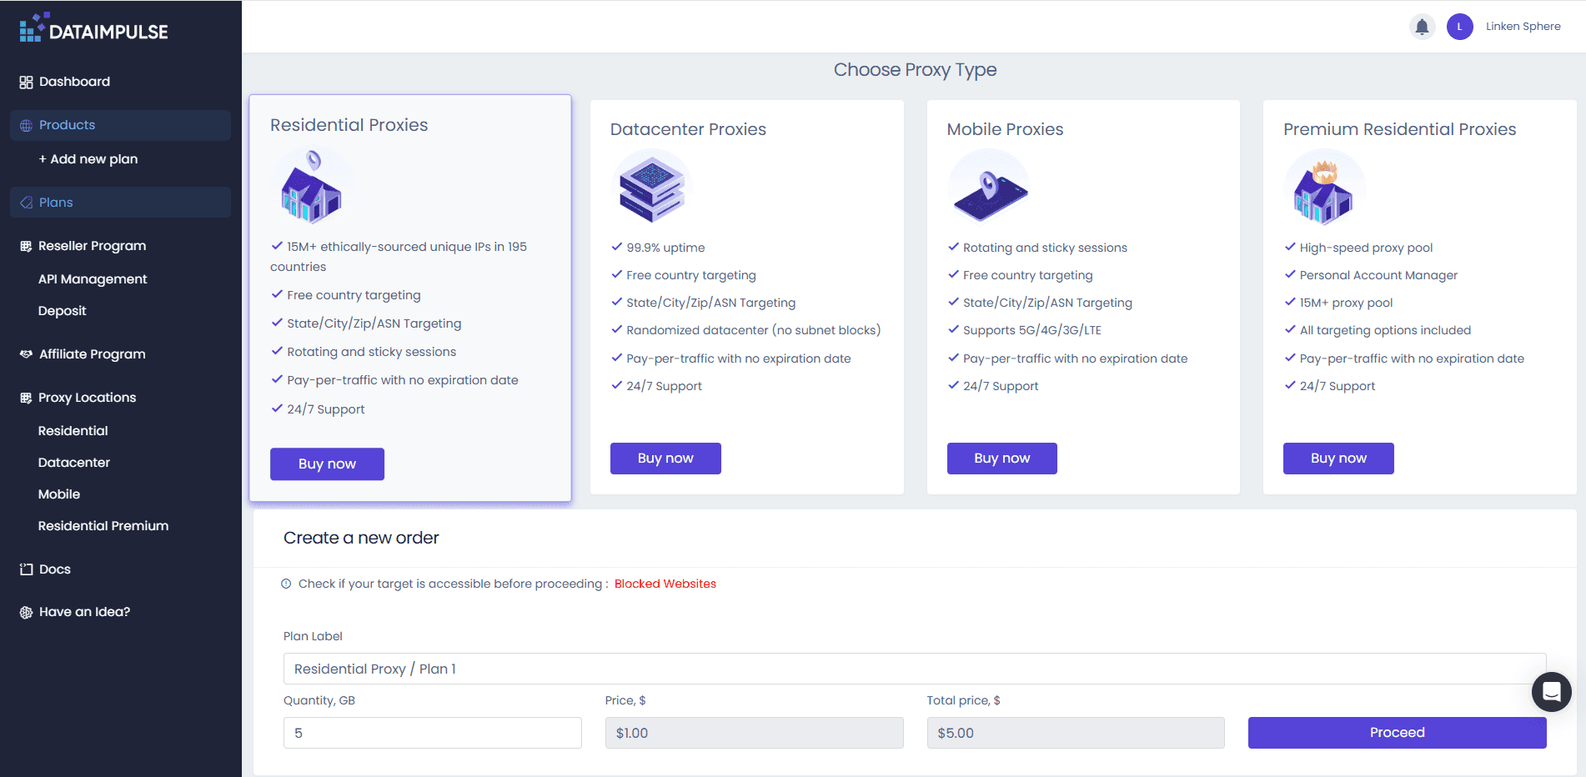Open the notifications bell
This screenshot has width=1586, height=777.
tap(1421, 26)
